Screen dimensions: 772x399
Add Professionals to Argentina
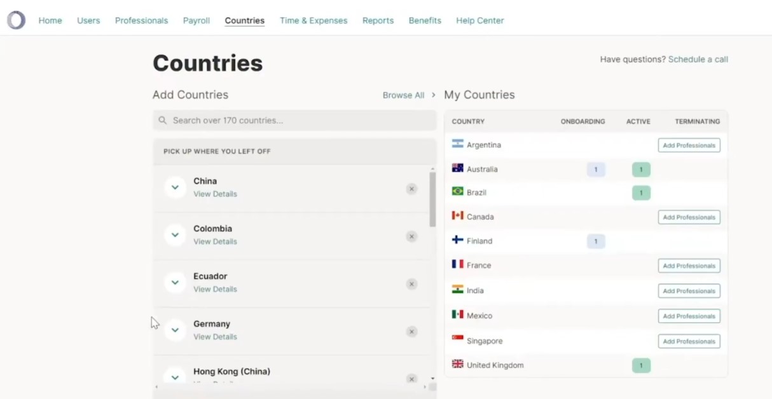(x=689, y=145)
